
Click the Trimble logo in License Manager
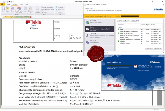(158, 9)
